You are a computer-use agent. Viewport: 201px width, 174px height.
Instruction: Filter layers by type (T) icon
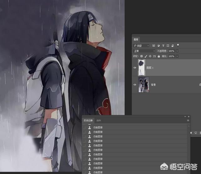[x=163, y=46]
